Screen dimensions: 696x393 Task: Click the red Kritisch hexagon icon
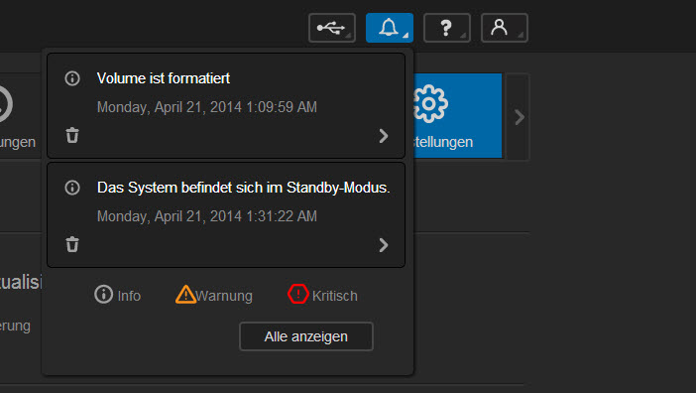click(297, 294)
